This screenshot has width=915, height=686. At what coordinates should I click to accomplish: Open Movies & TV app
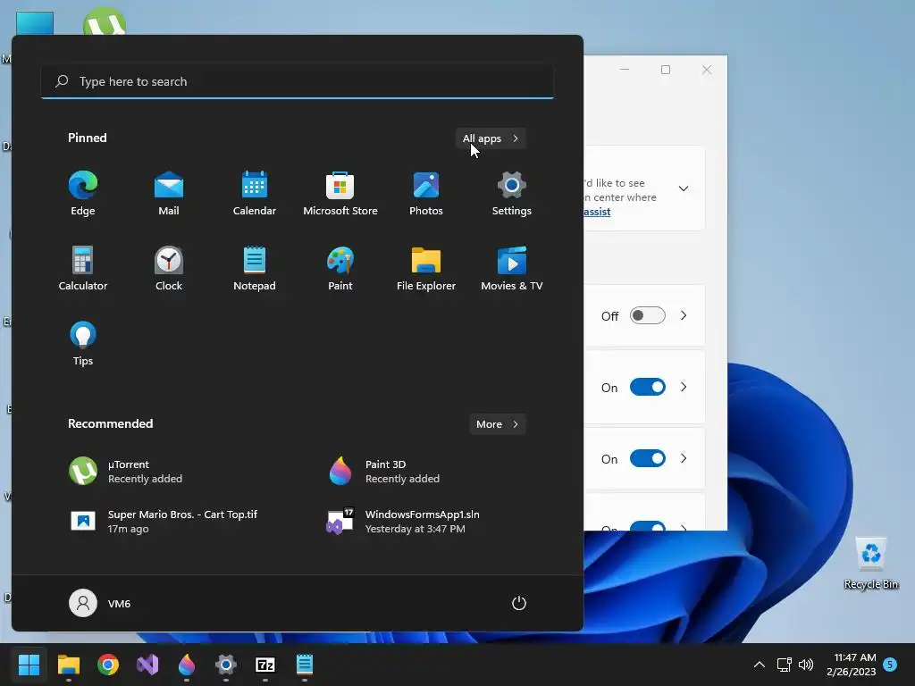[x=512, y=269]
